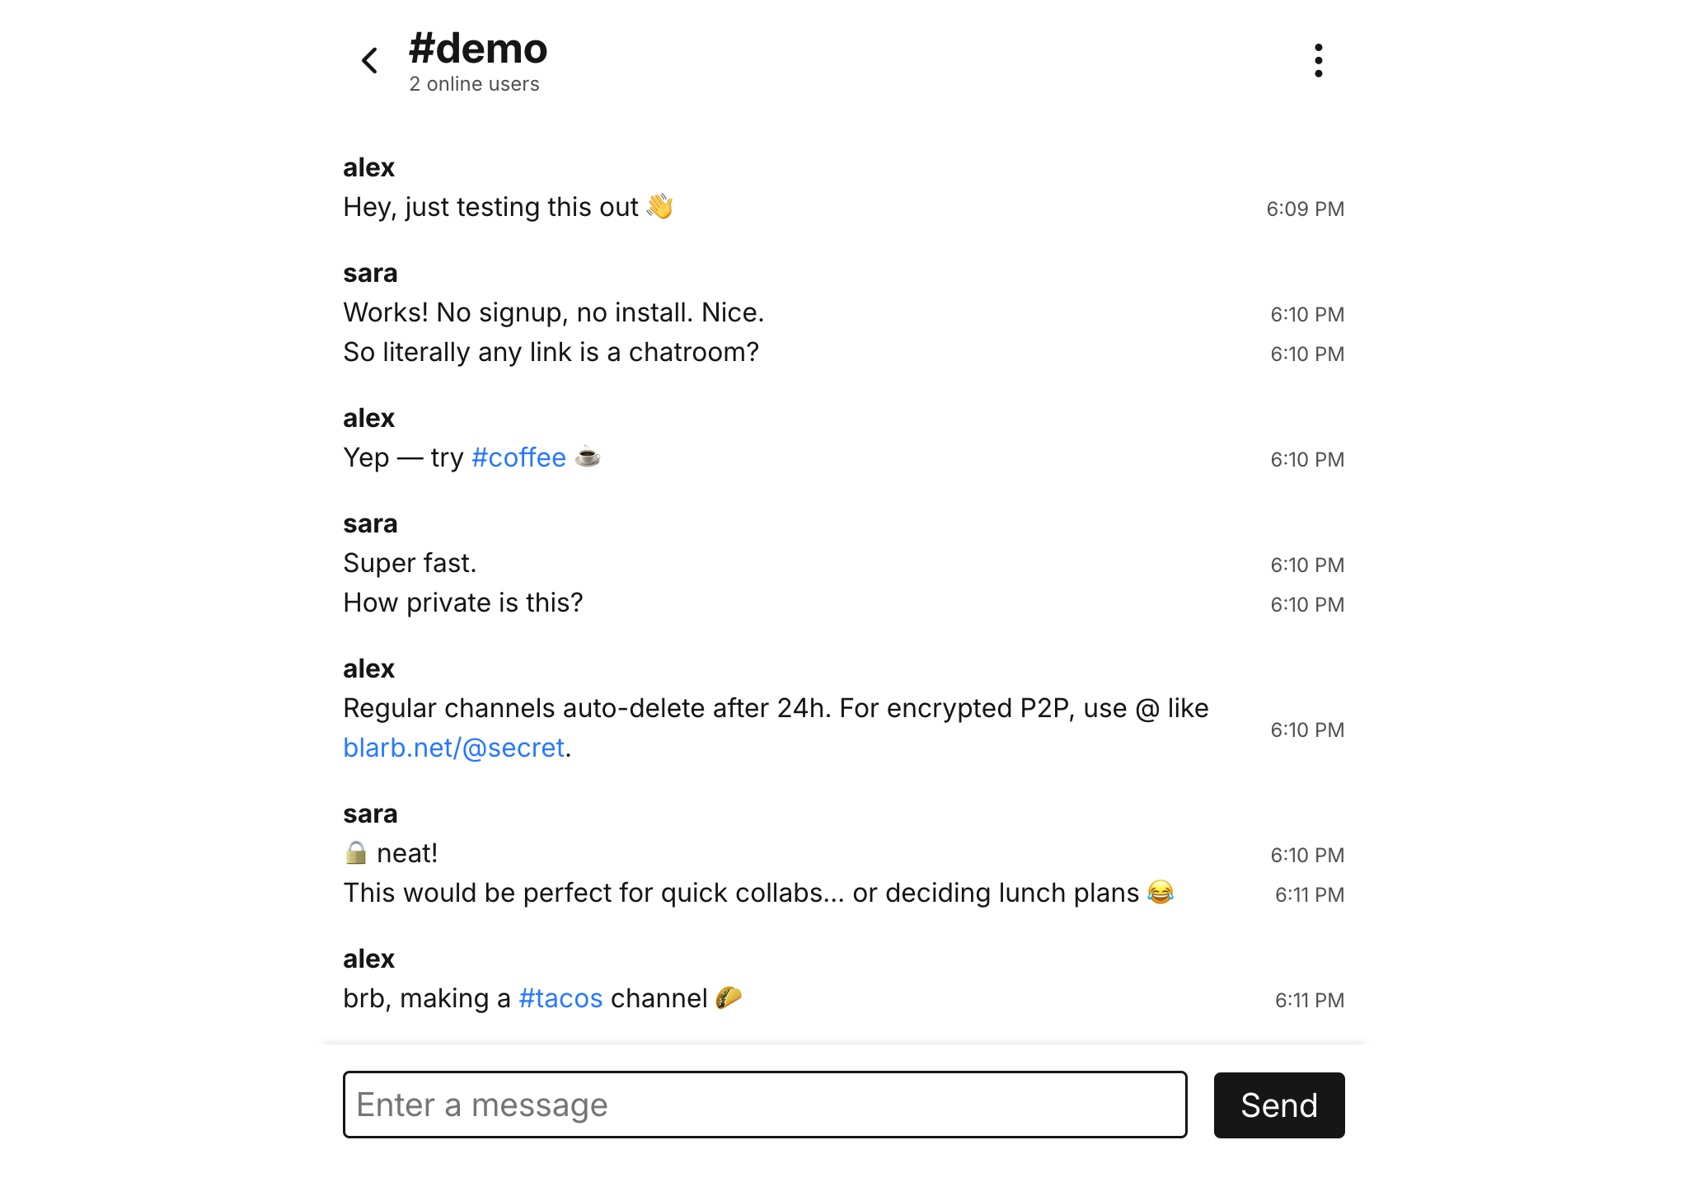The image size is (1688, 1187).
Task: Click the coffee cup emoji
Action: [x=588, y=456]
